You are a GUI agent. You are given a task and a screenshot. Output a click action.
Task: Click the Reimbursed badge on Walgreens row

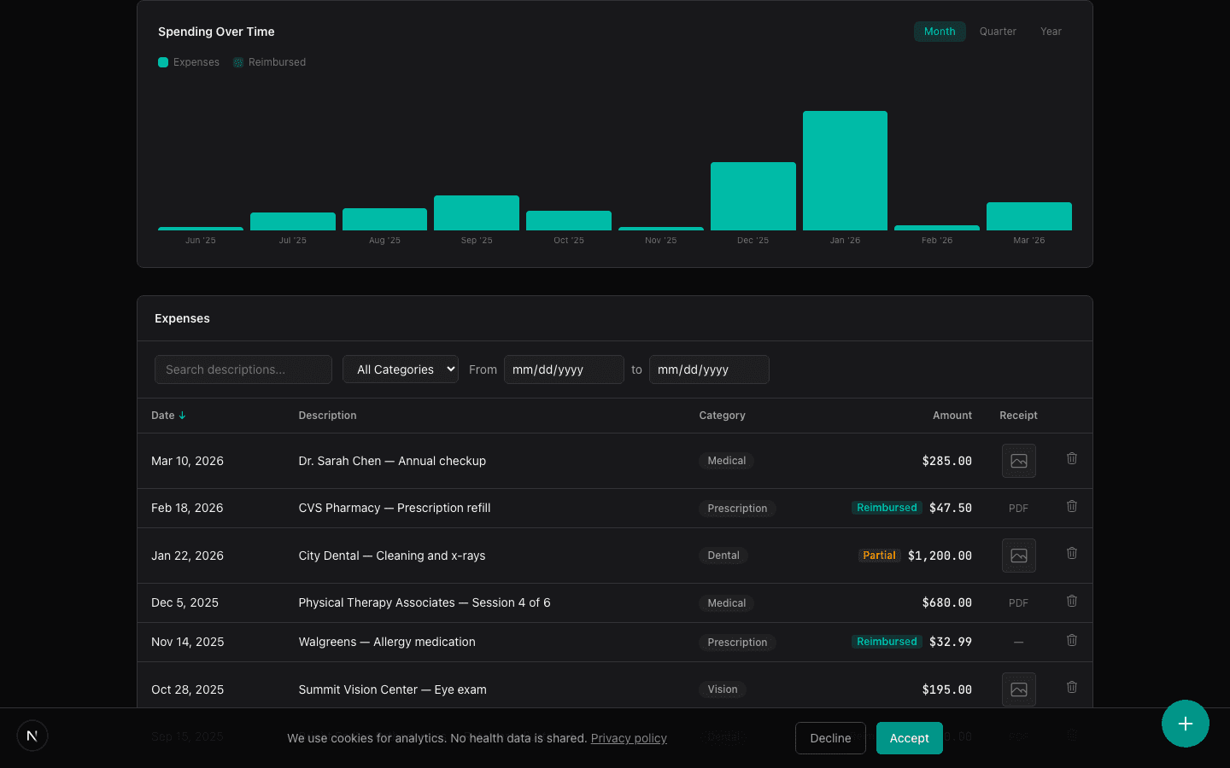point(887,642)
